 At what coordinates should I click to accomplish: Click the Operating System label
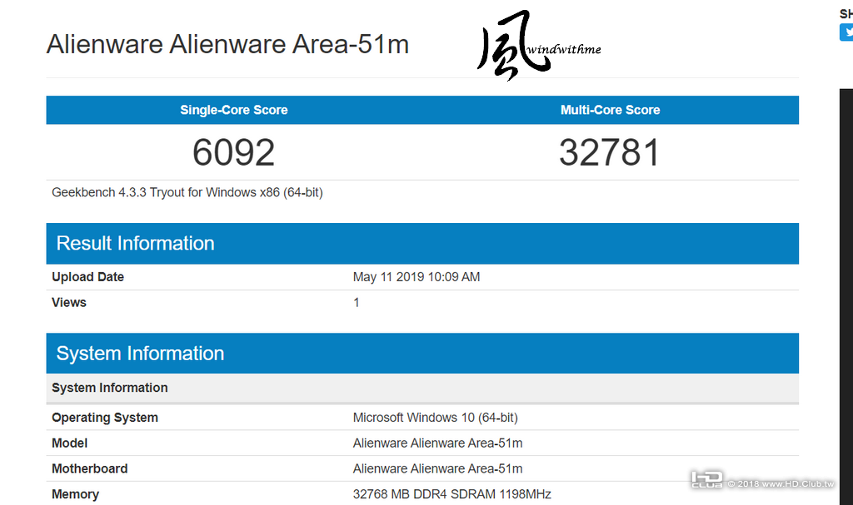coord(105,418)
